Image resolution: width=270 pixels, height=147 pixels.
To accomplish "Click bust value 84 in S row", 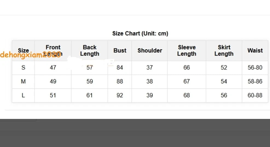I will pyautogui.click(x=120, y=67).
